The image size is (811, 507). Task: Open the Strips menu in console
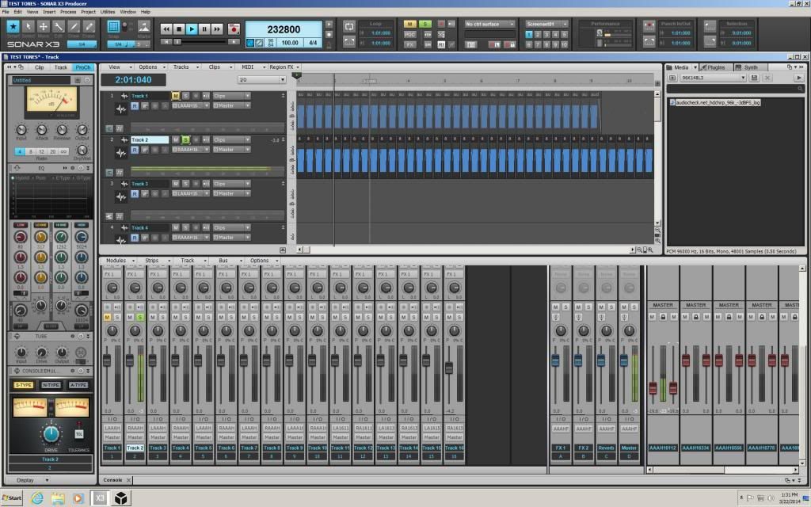pyautogui.click(x=154, y=261)
